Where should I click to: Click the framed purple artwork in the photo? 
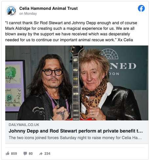15,86
